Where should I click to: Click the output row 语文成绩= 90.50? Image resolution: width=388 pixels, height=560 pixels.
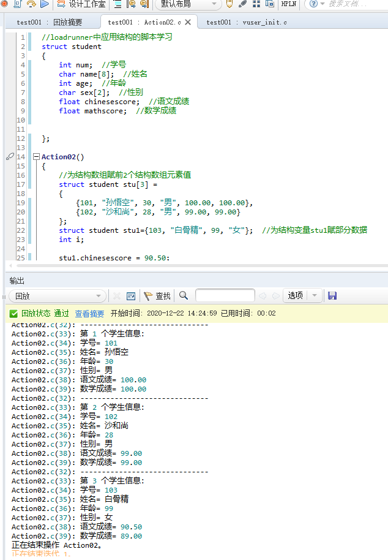click(x=76, y=527)
